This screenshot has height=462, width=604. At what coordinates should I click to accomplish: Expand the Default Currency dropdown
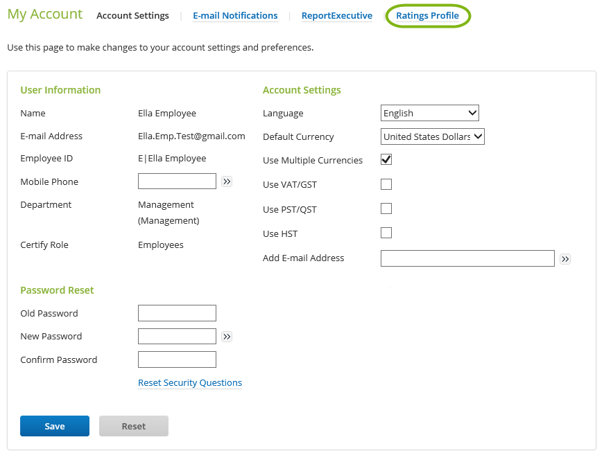click(433, 136)
